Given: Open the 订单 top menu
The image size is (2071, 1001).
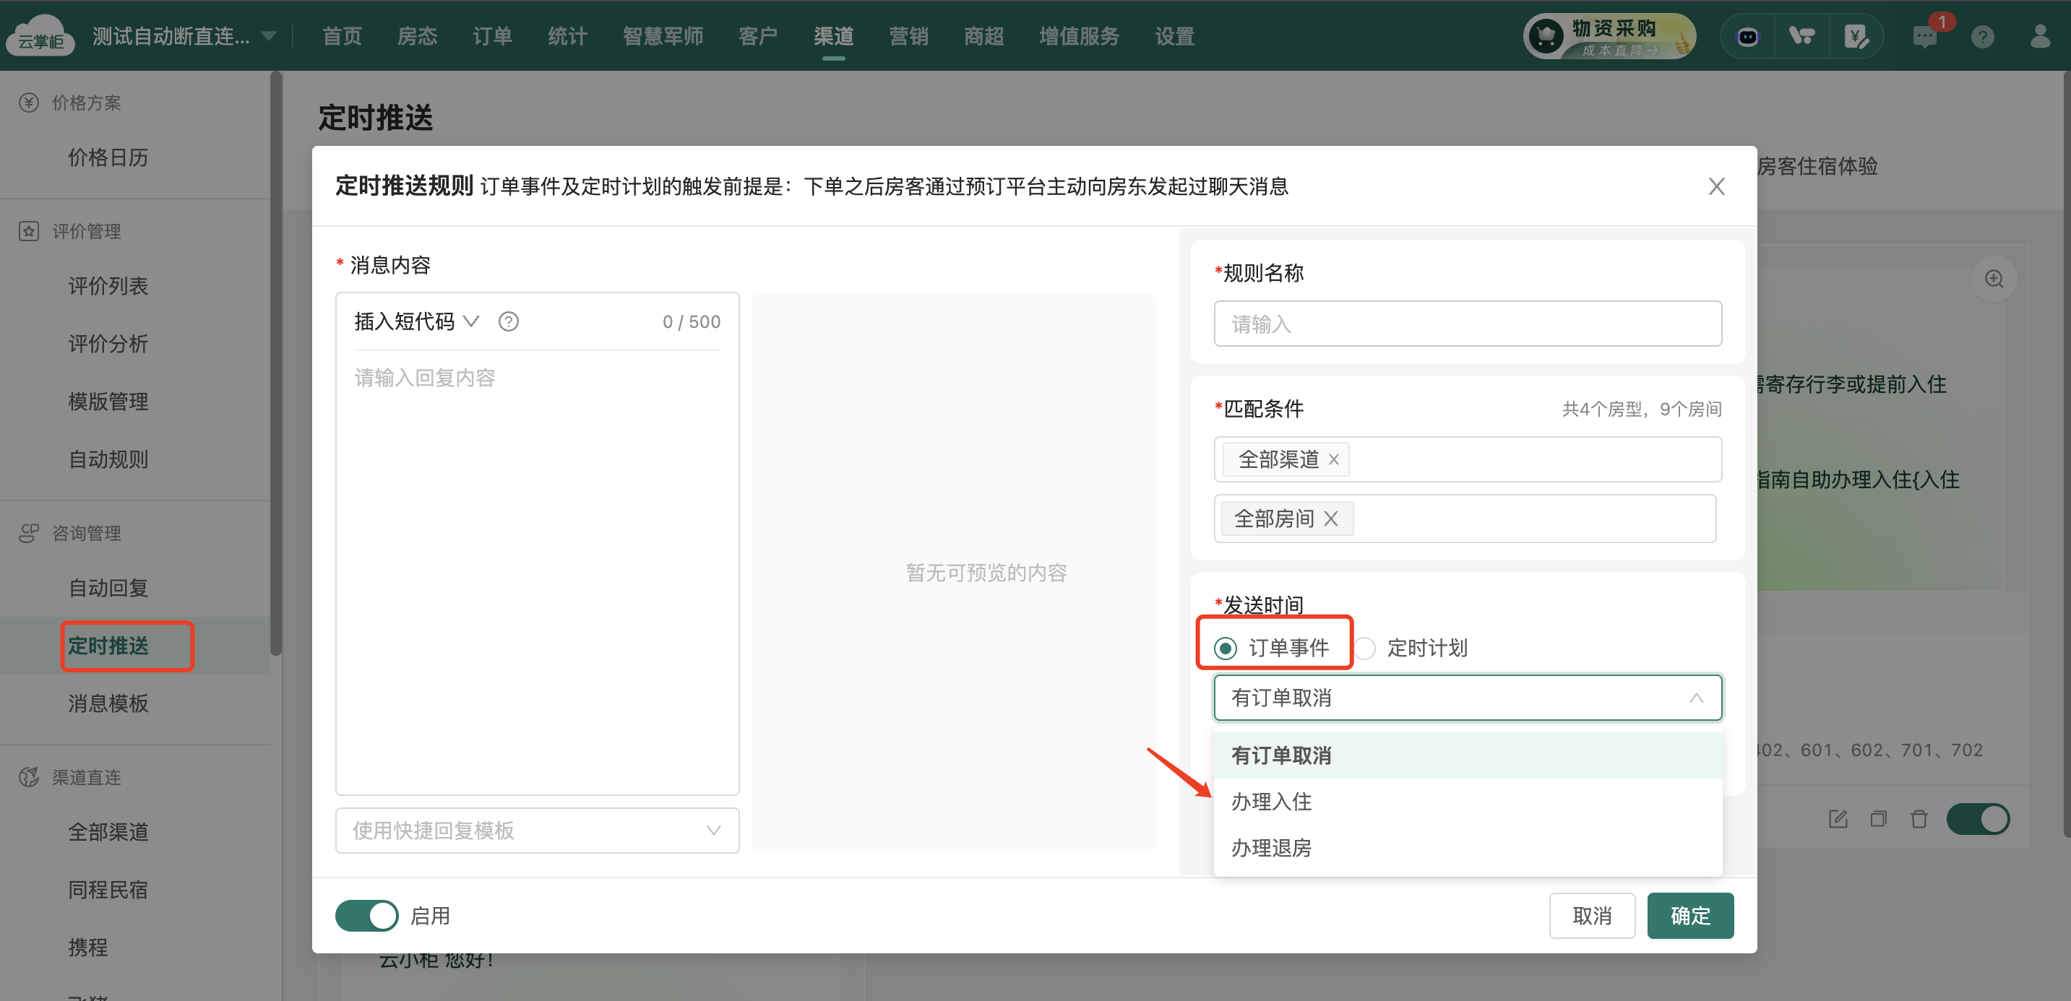Looking at the screenshot, I should pos(492,37).
